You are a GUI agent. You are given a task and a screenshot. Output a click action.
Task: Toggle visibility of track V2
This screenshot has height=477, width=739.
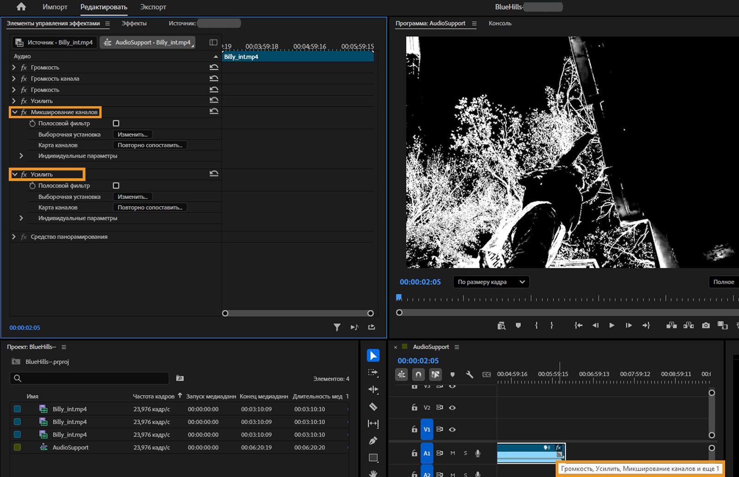(452, 408)
